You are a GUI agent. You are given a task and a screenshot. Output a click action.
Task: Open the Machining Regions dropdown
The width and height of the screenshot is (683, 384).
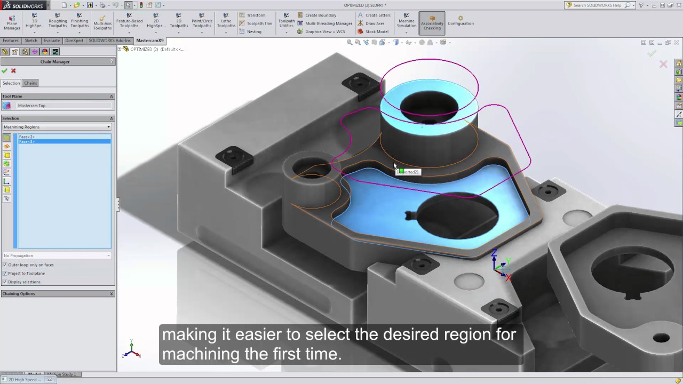point(57,127)
